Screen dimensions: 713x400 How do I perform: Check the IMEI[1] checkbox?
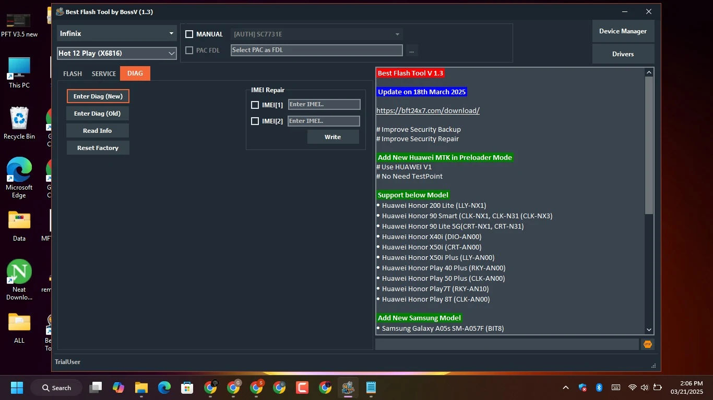[255, 105]
